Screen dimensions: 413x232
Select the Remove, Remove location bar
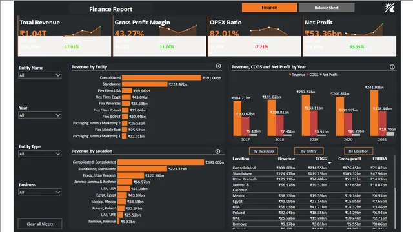point(119,222)
